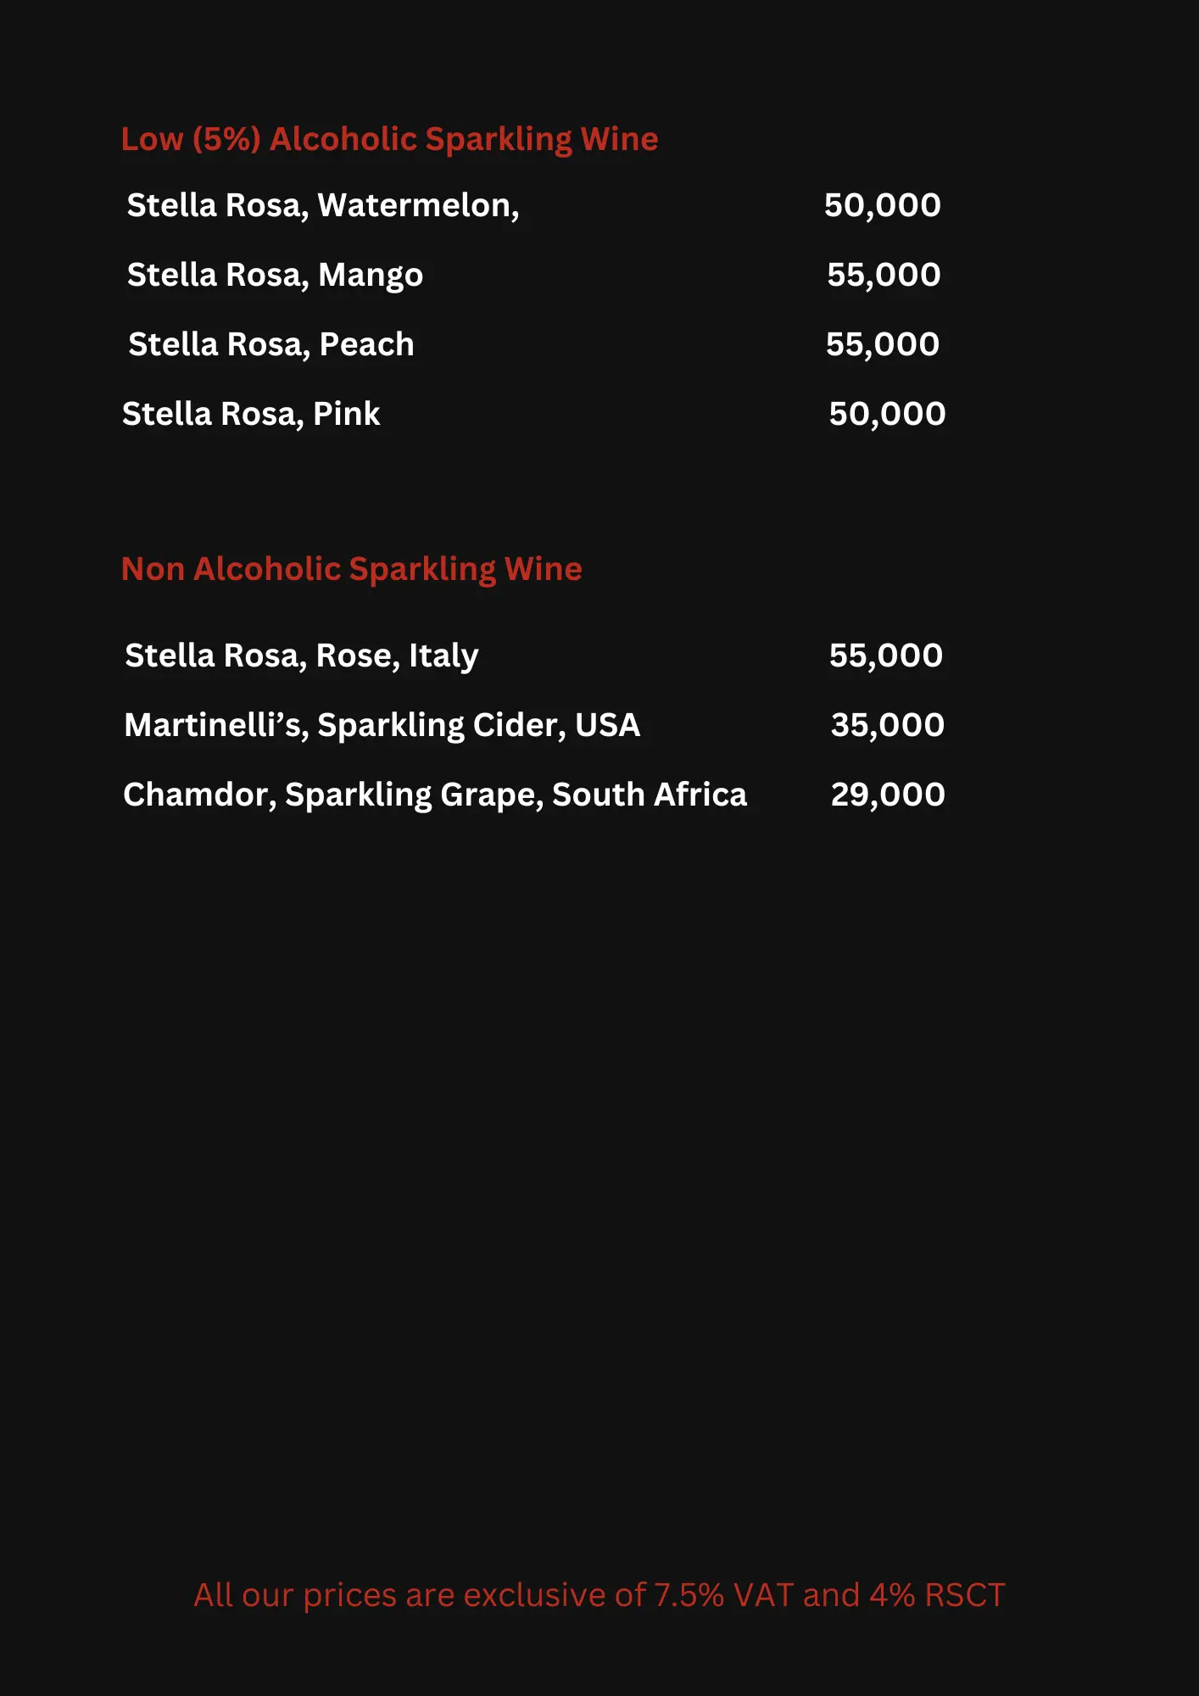
Task: Select the Stella Rosa, Watermelon menu item
Action: 322,205
